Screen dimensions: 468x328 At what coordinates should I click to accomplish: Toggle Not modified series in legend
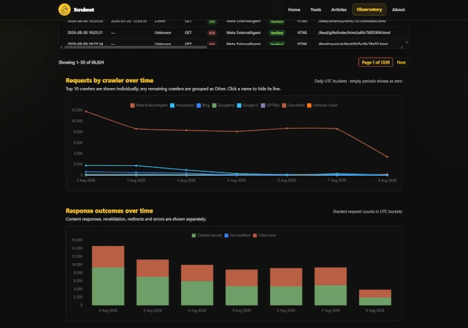click(237, 236)
